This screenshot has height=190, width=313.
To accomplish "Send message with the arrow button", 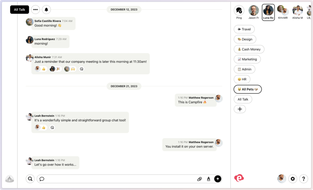I will pos(218,179).
